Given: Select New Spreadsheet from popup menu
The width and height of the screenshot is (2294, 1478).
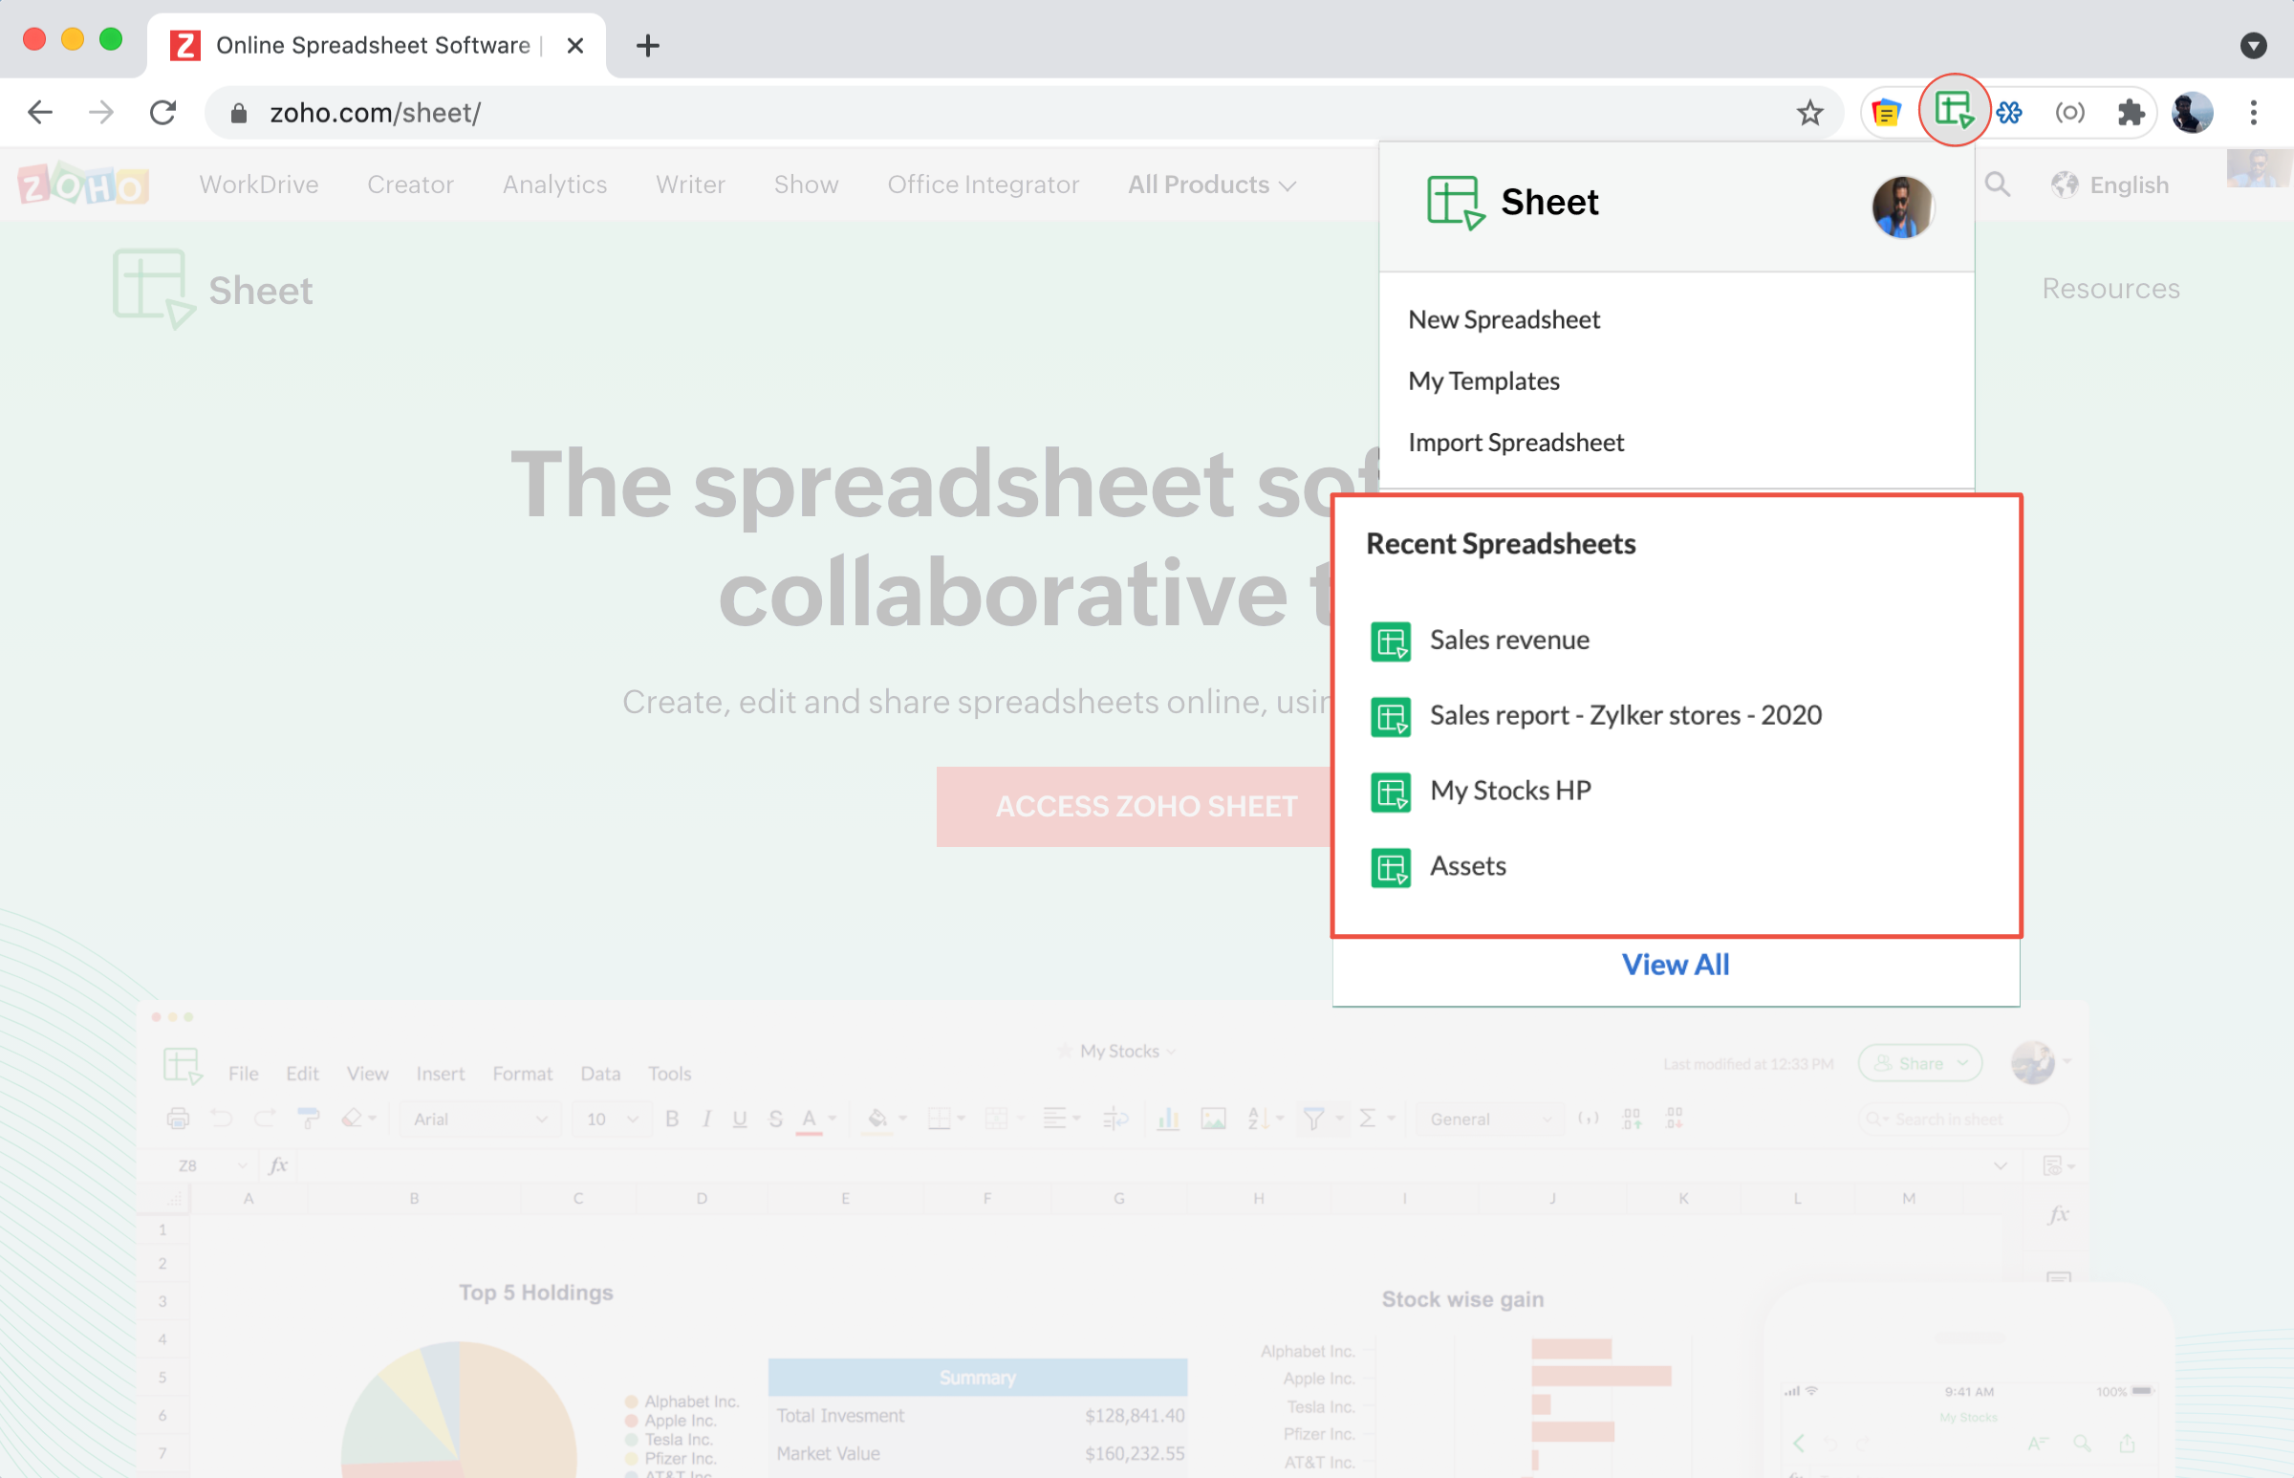Looking at the screenshot, I should [x=1504, y=319].
